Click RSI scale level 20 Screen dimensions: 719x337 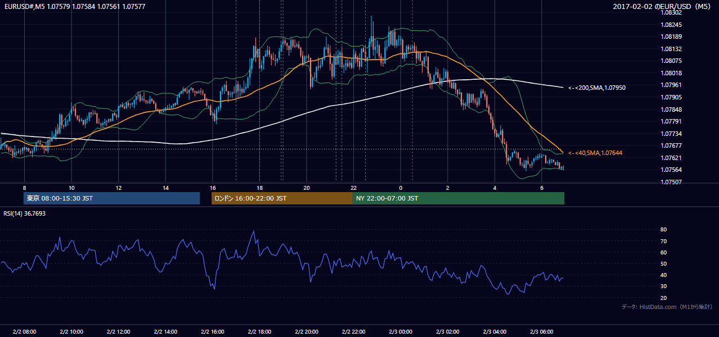point(663,298)
